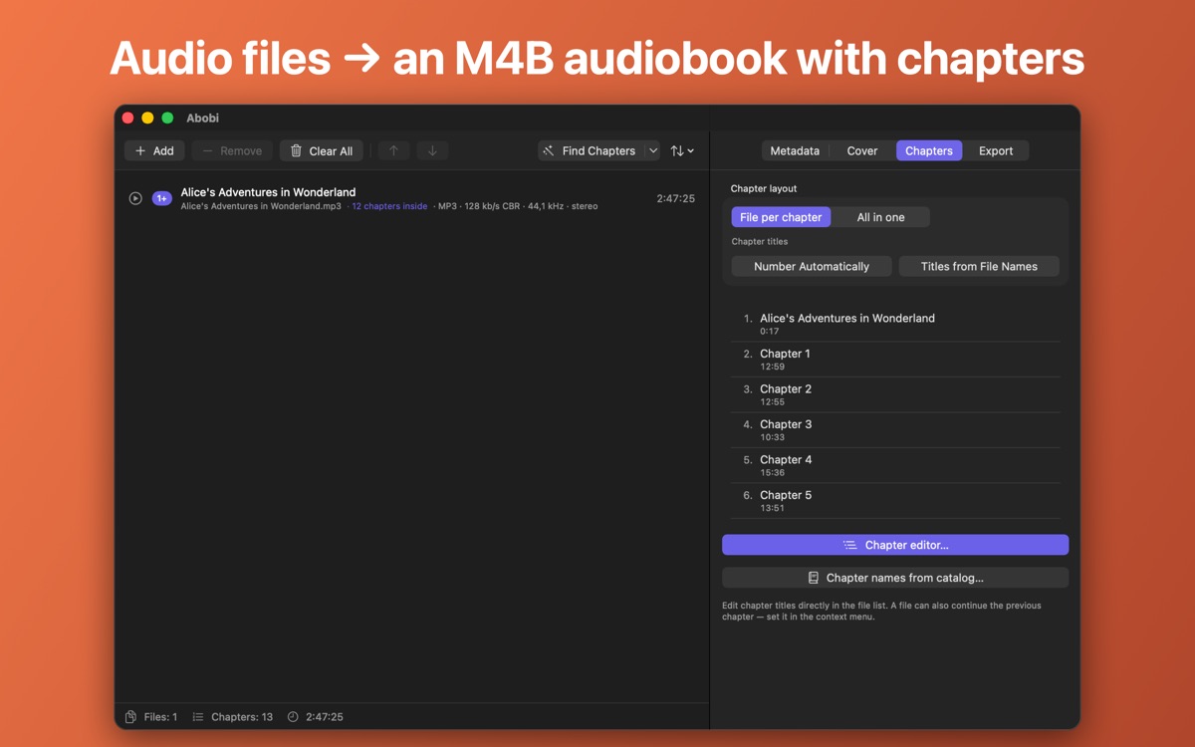
Task: Run Find Chapters with the magic wand
Action: tap(591, 150)
